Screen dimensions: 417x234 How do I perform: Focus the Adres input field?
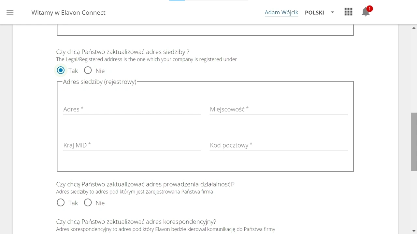(132, 109)
